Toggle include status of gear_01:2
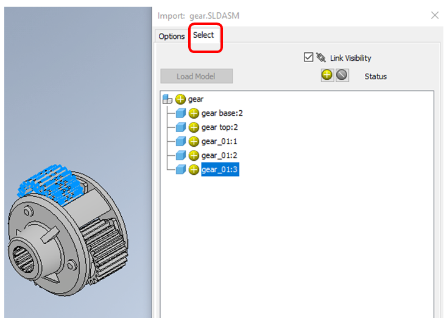The width and height of the screenshot is (444, 327). tap(194, 155)
